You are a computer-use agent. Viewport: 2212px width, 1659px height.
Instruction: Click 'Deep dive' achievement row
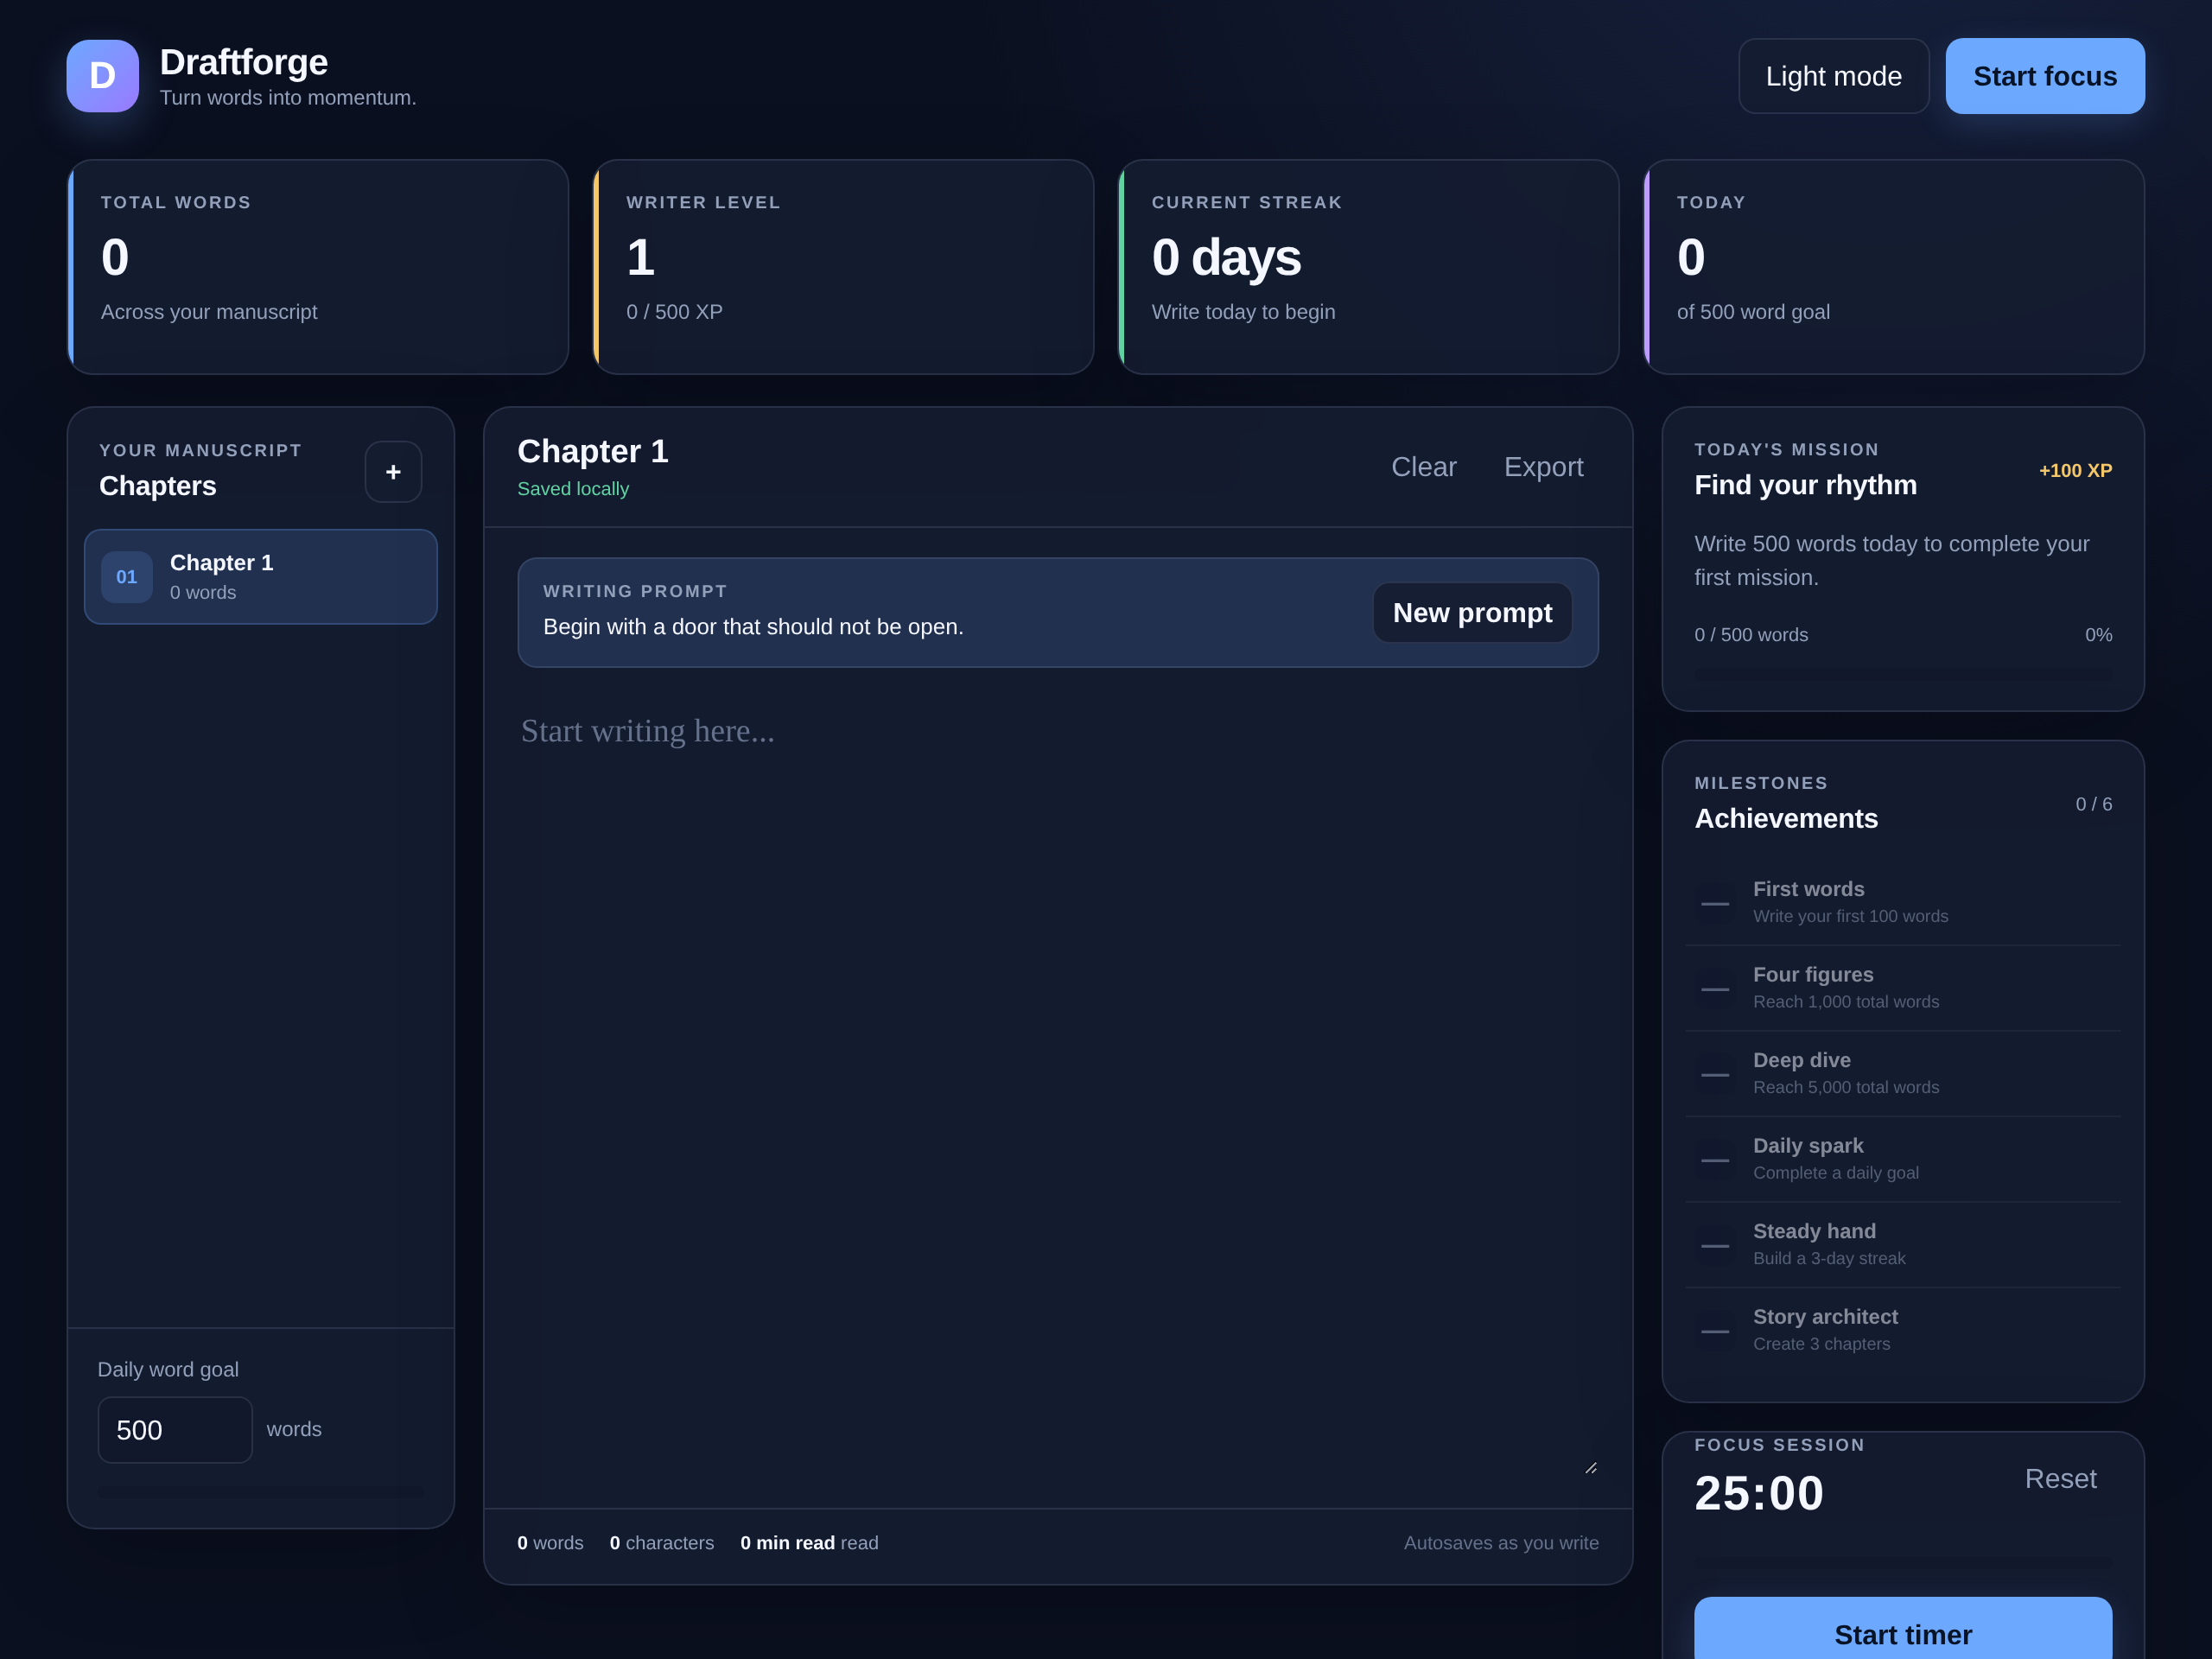coord(1903,1074)
